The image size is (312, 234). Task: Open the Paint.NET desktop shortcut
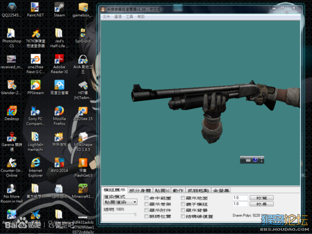[36, 9]
